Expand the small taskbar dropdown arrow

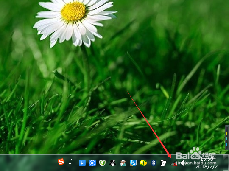point(70,164)
